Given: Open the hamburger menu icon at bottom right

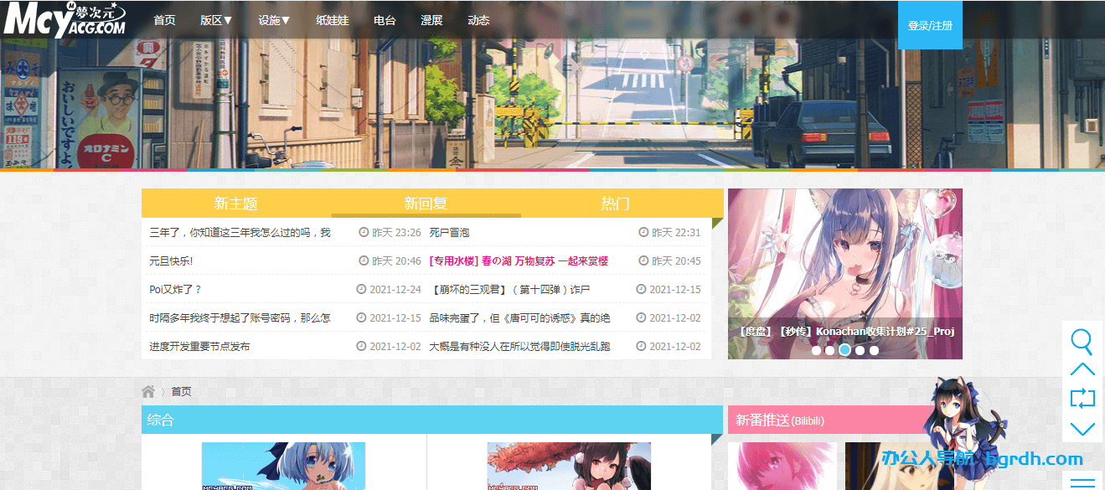Looking at the screenshot, I should point(1082,482).
